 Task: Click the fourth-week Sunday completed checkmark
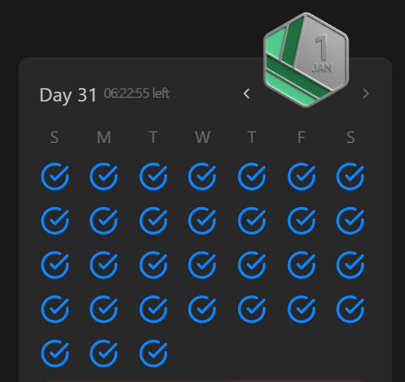(55, 309)
